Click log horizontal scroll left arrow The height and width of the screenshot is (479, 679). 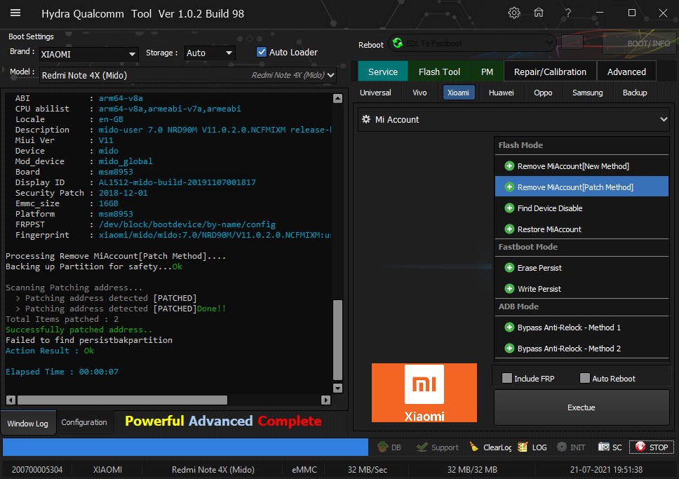11,400
